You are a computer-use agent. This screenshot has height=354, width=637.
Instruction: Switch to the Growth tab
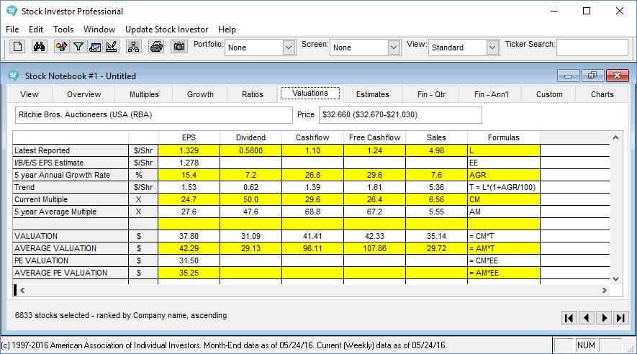click(200, 94)
